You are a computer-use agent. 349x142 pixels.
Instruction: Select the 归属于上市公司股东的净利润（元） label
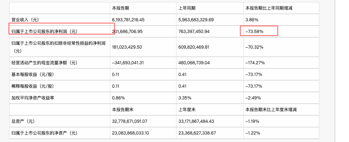(44, 32)
